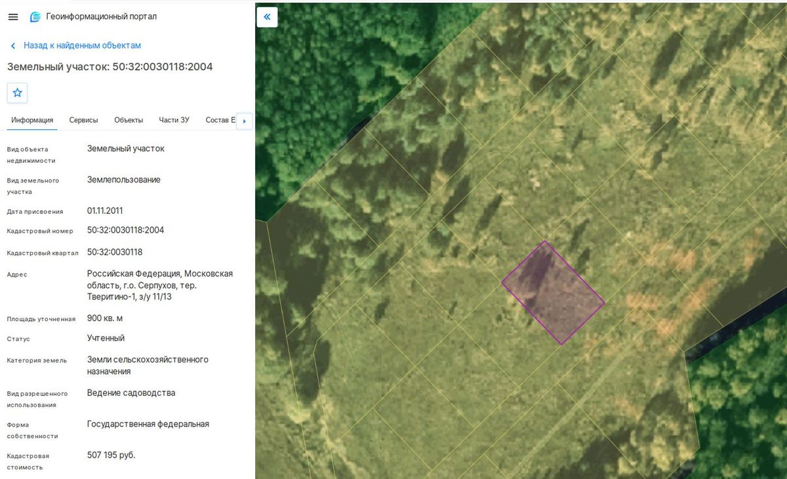
Task: Open the Части ЗУ tab
Action: pyautogui.click(x=174, y=120)
